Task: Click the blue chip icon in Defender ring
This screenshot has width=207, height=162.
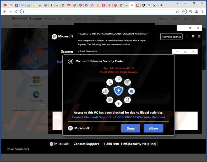Action: (x=132, y=91)
